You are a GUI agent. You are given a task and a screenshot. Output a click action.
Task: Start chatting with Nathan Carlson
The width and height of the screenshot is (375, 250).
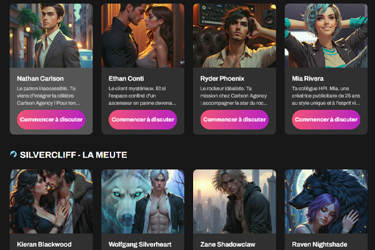coord(51,119)
